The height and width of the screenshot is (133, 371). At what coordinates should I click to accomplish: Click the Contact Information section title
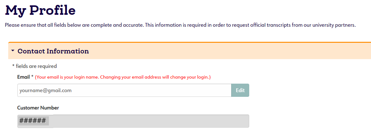(x=53, y=51)
